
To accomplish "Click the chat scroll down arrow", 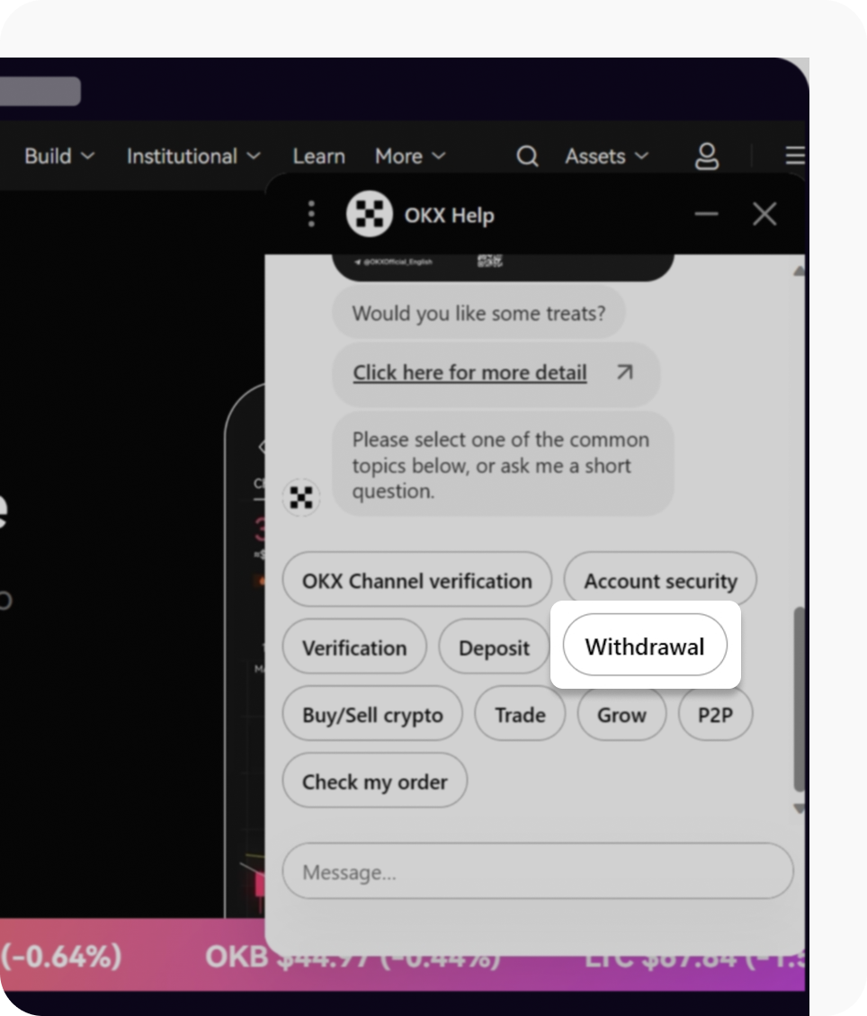I will [x=799, y=808].
